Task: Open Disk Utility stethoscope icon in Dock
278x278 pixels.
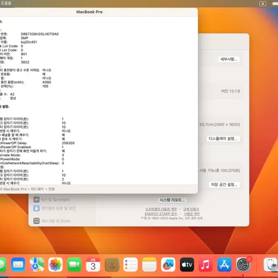Action: tap(271, 265)
